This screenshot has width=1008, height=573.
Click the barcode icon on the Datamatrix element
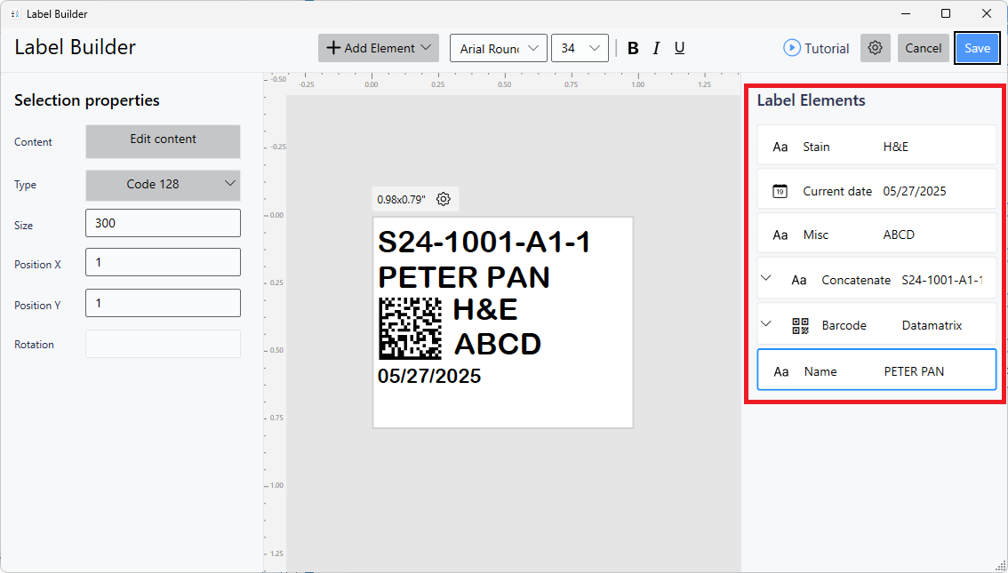point(801,324)
